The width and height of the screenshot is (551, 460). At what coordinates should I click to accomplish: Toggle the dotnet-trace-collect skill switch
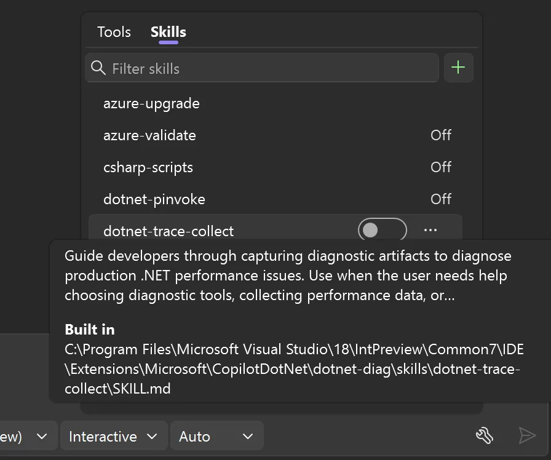pyautogui.click(x=383, y=230)
